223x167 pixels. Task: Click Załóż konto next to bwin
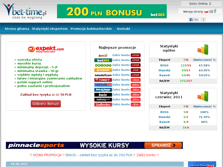[x=121, y=94]
